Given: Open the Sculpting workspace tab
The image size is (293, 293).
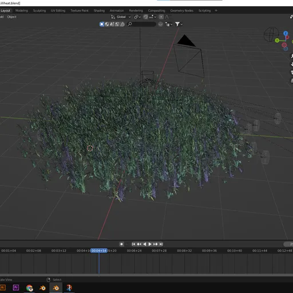Looking at the screenshot, I should click(39, 11).
